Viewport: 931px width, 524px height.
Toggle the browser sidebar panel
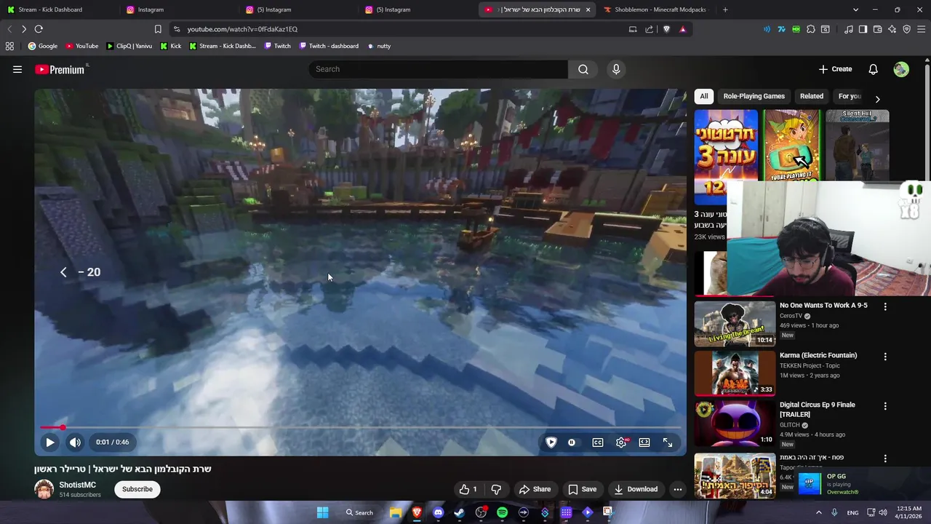tap(863, 29)
